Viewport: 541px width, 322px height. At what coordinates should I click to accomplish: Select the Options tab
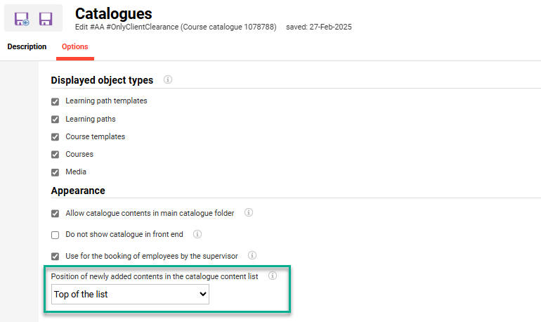tap(75, 47)
